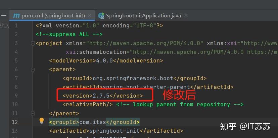Screen dimensions: 278x138
Task: Close the SpringbootInitApplication.java tab
Action: [186, 16]
